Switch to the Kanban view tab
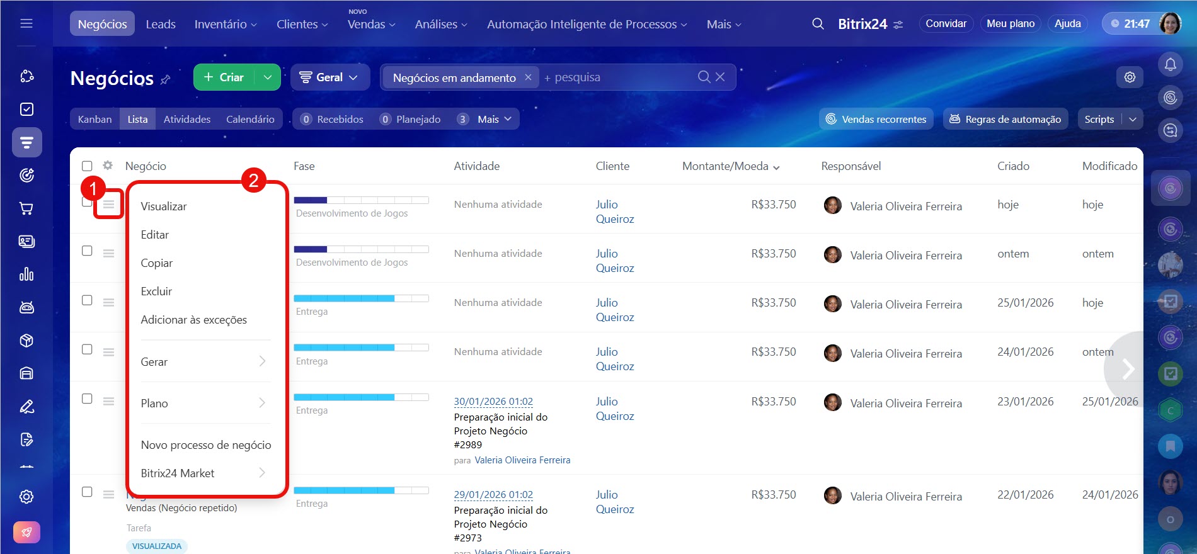The width and height of the screenshot is (1197, 554). point(94,119)
